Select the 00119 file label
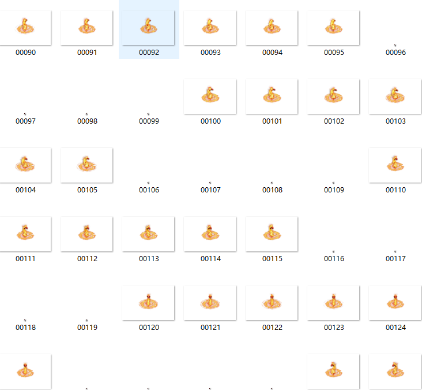Viewport: 422px width, 390px height. click(87, 328)
